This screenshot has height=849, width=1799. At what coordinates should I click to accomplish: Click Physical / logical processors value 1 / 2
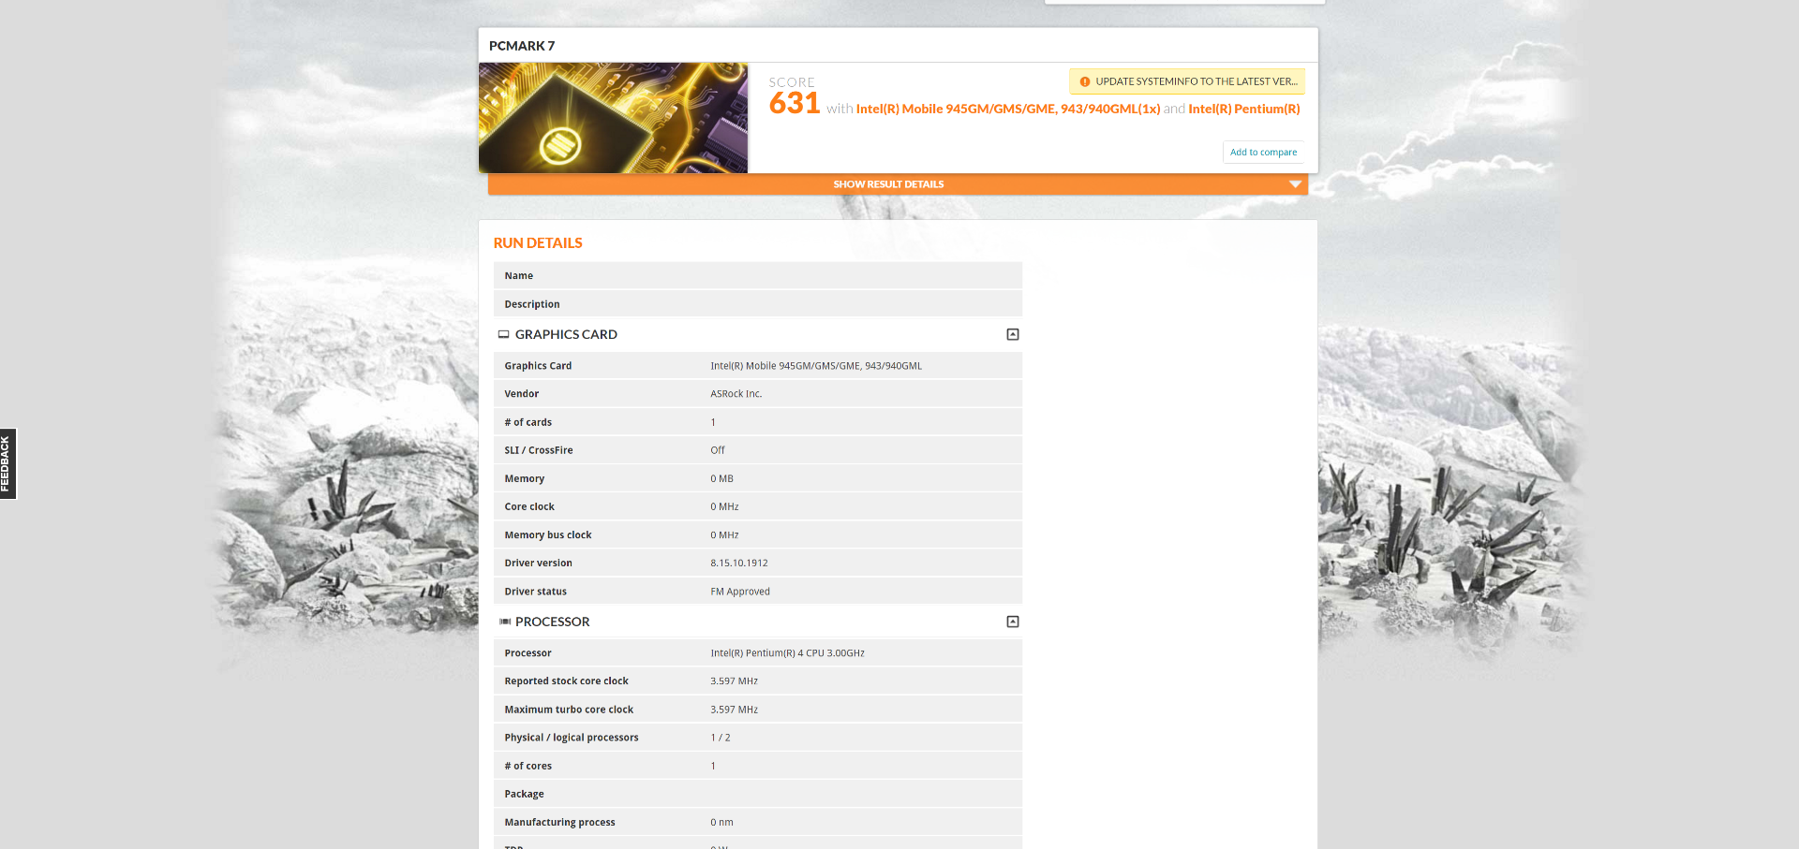(721, 738)
